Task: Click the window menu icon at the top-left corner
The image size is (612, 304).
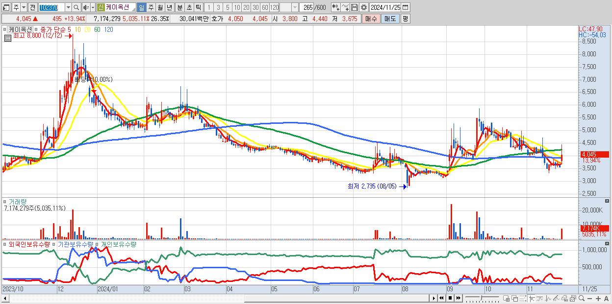Action: click(6, 7)
